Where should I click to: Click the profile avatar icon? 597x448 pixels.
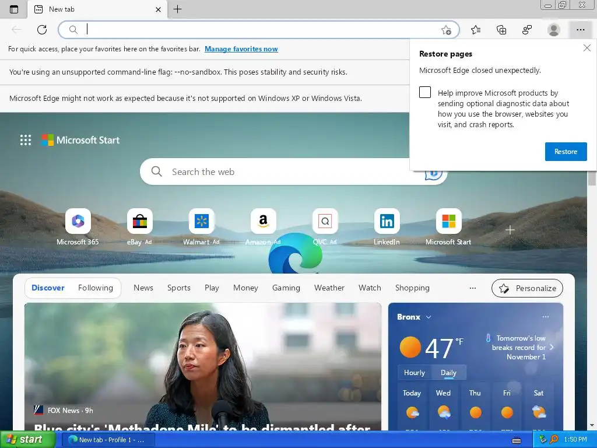(x=553, y=30)
